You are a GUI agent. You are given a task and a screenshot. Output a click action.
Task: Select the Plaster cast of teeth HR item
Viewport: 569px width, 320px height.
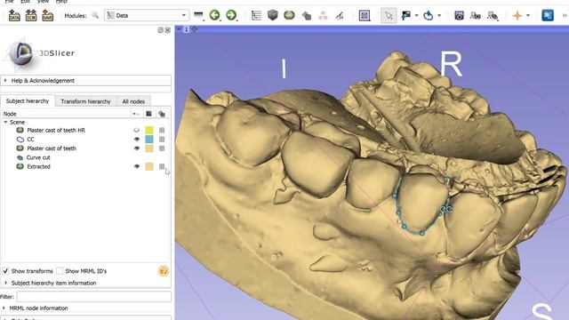(56, 130)
